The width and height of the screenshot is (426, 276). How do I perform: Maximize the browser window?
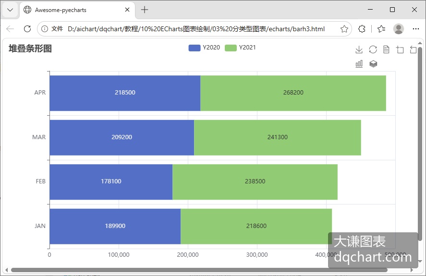(392, 10)
